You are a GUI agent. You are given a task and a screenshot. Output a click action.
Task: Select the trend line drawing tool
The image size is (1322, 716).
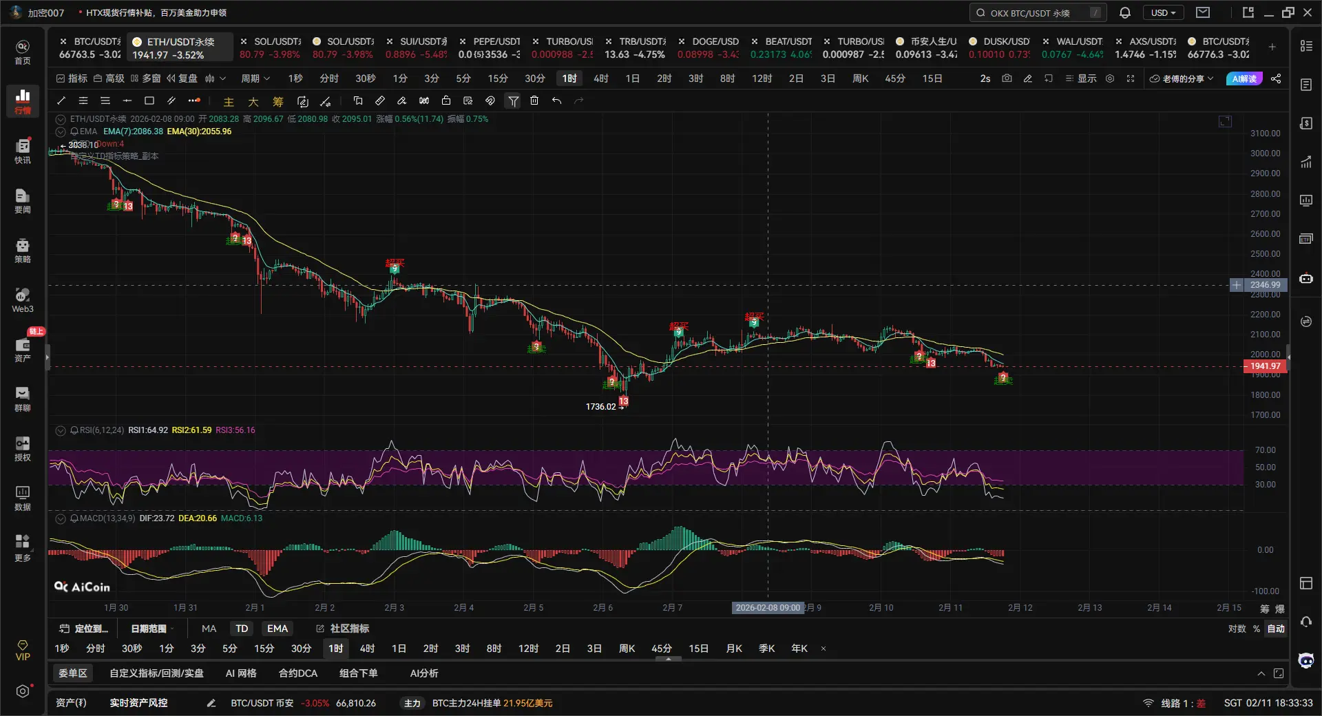point(61,101)
